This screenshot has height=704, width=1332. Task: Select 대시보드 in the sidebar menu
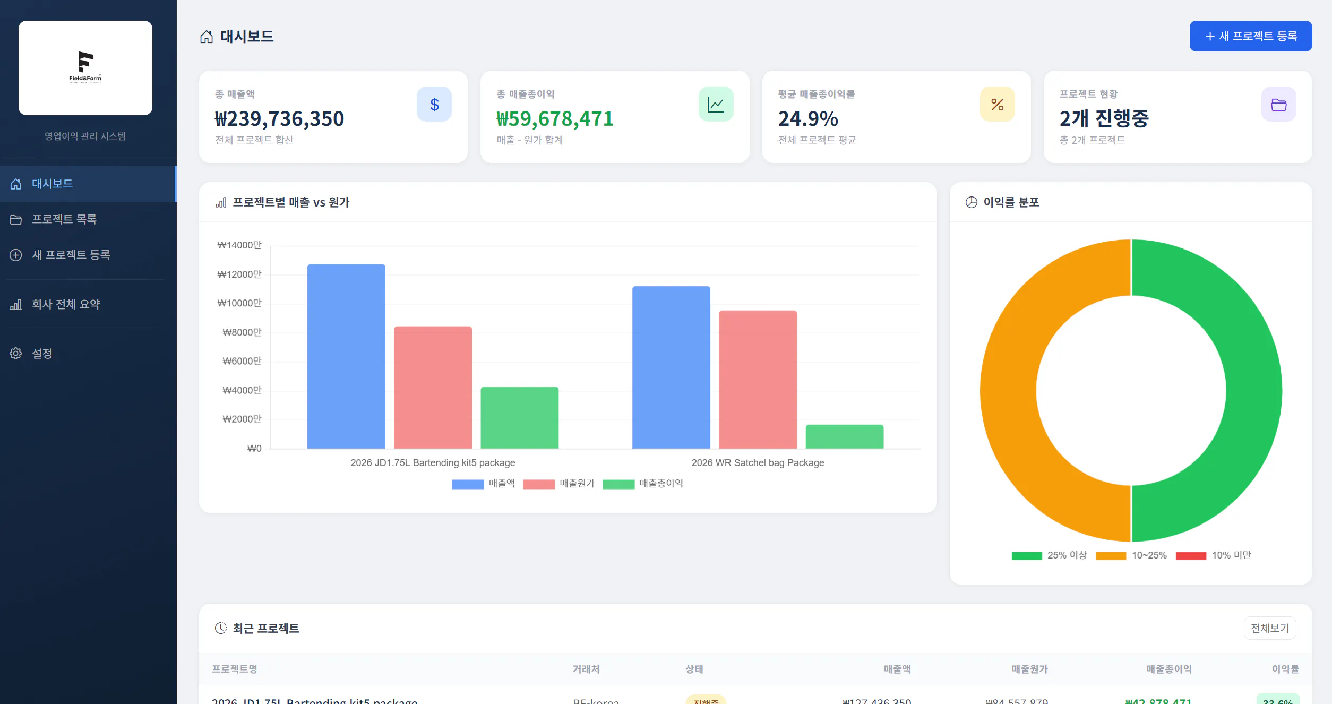88,184
